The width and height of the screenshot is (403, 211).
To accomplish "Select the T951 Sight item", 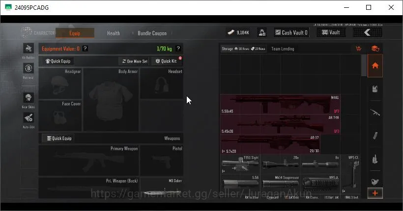I will point(240,164).
